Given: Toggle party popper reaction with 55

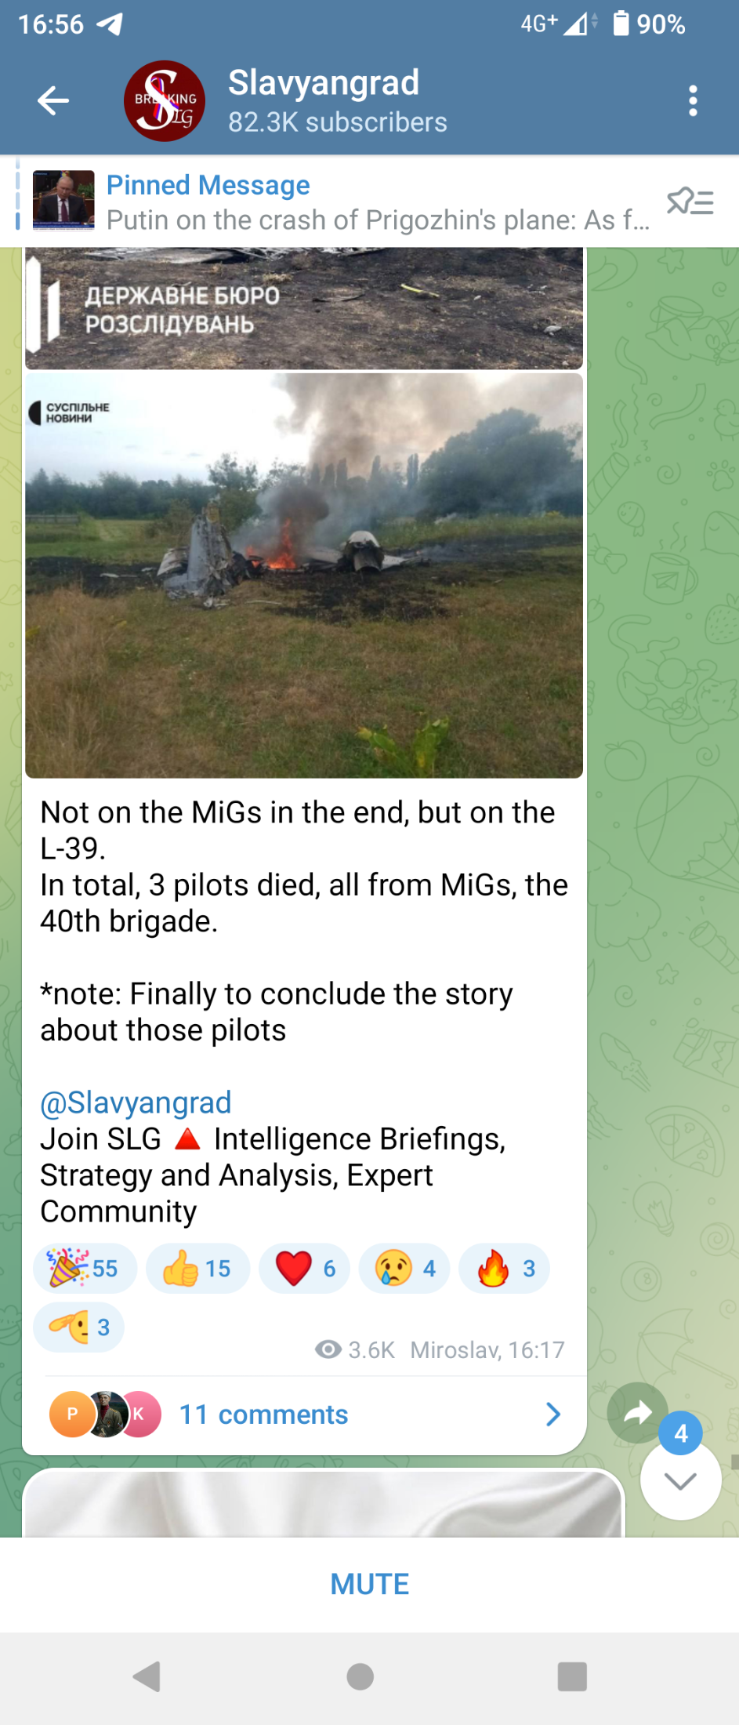Looking at the screenshot, I should pyautogui.click(x=85, y=1268).
